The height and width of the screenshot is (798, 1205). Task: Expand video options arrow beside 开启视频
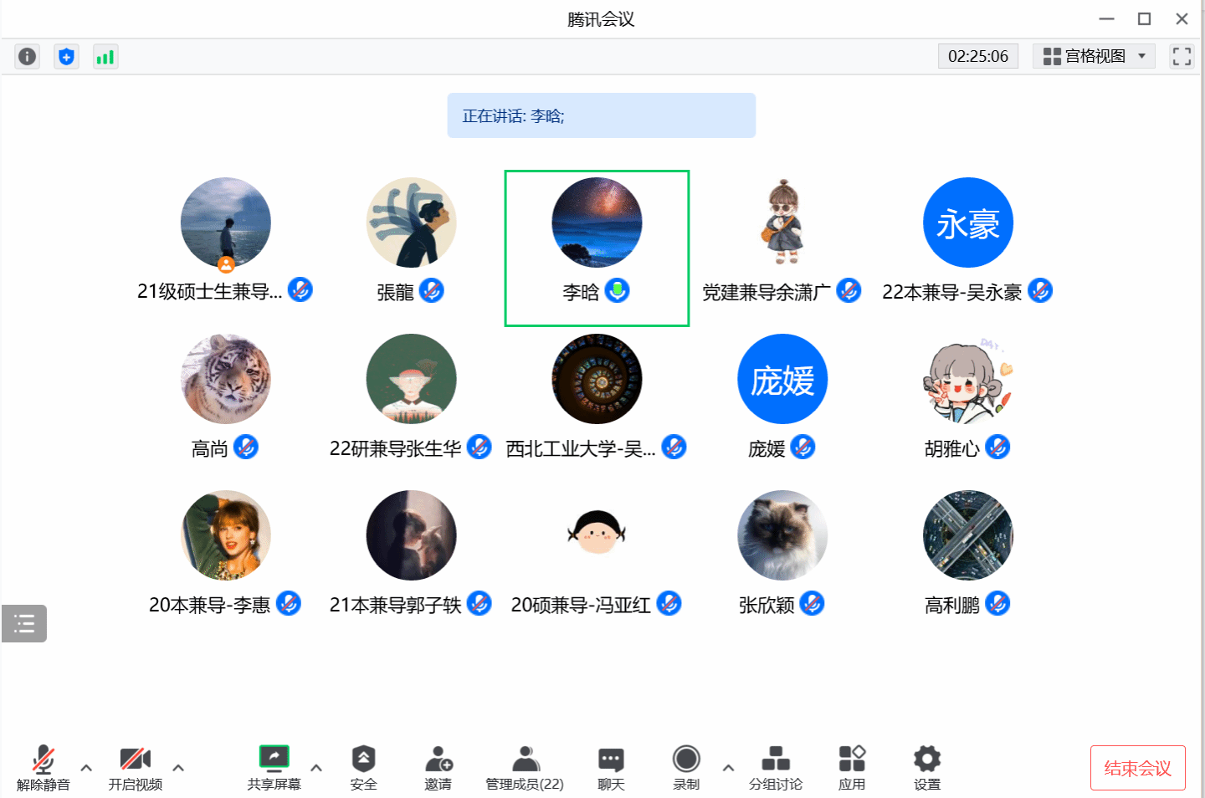(178, 767)
